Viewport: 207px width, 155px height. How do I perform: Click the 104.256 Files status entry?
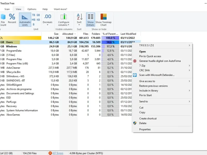(29, 153)
